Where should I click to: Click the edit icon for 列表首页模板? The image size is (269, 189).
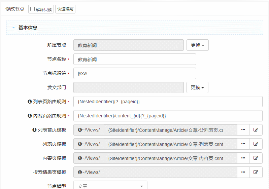[x=256, y=130]
